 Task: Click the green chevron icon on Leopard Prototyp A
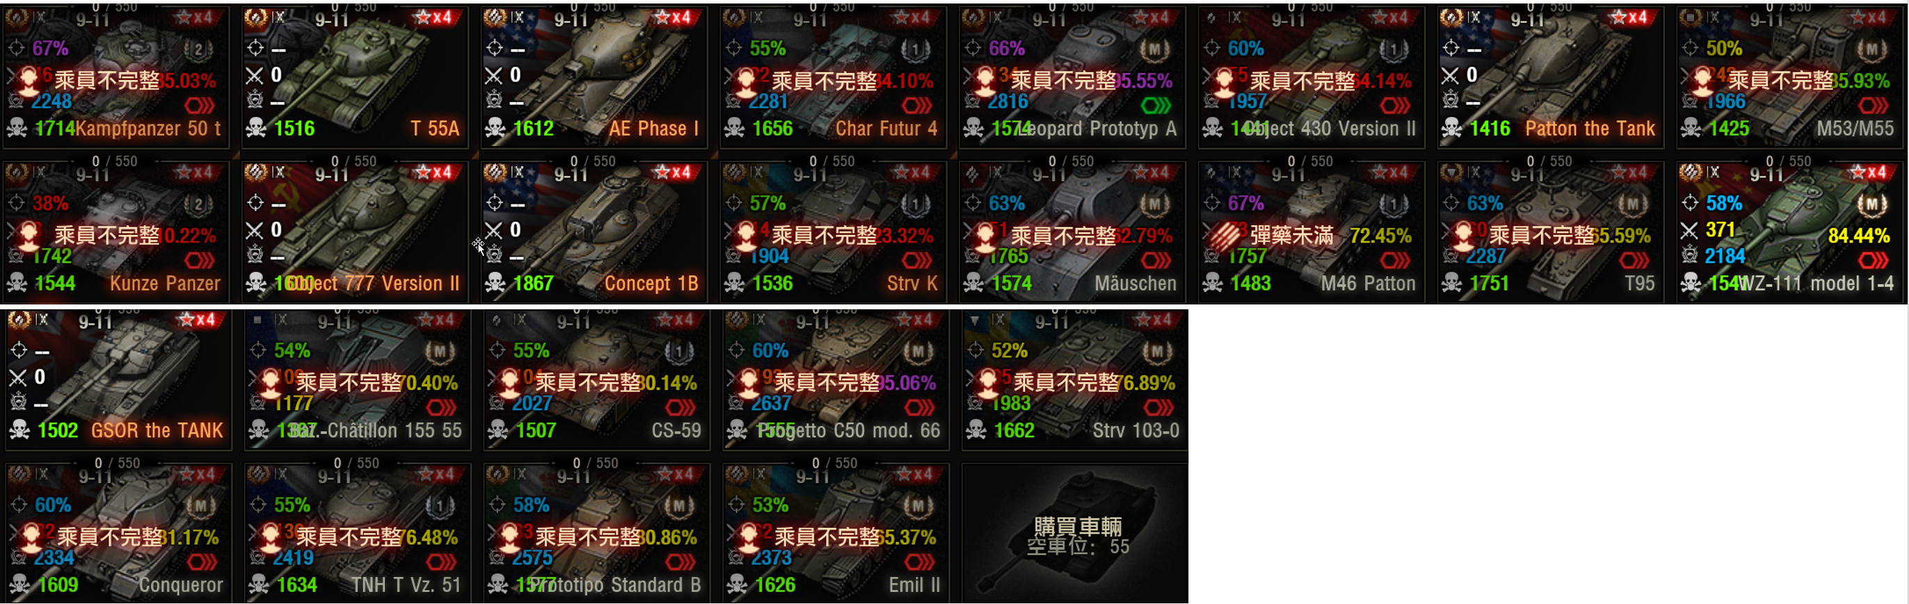pos(1155,105)
